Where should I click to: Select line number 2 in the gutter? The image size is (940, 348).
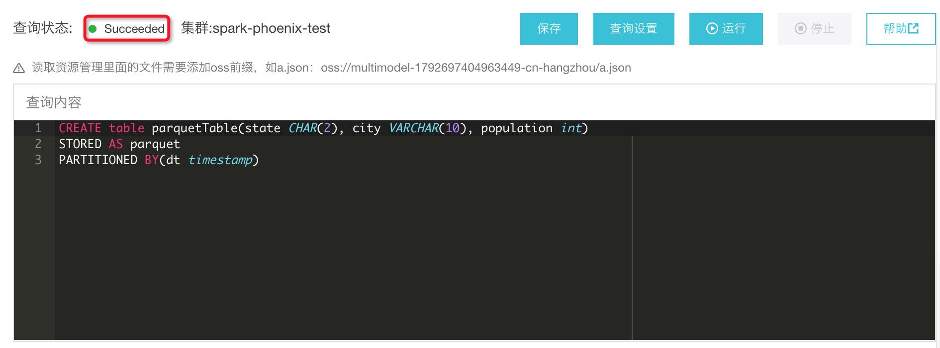pos(38,144)
